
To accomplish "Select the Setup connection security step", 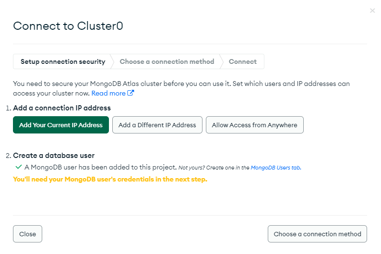I will click(x=63, y=61).
